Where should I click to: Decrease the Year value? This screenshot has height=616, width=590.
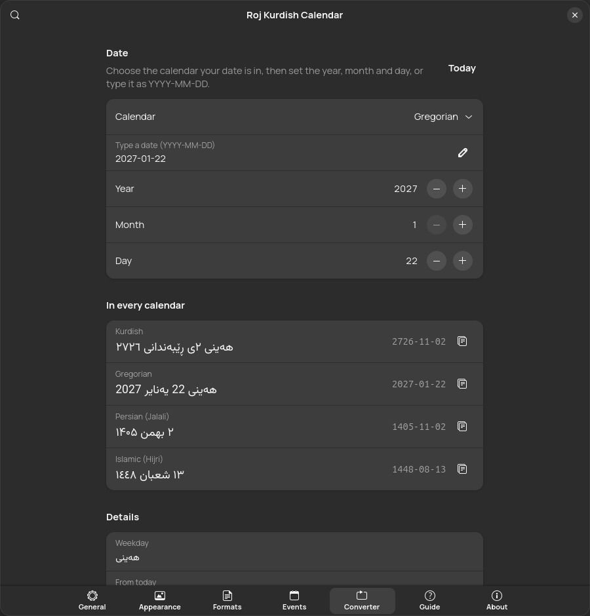[437, 189]
